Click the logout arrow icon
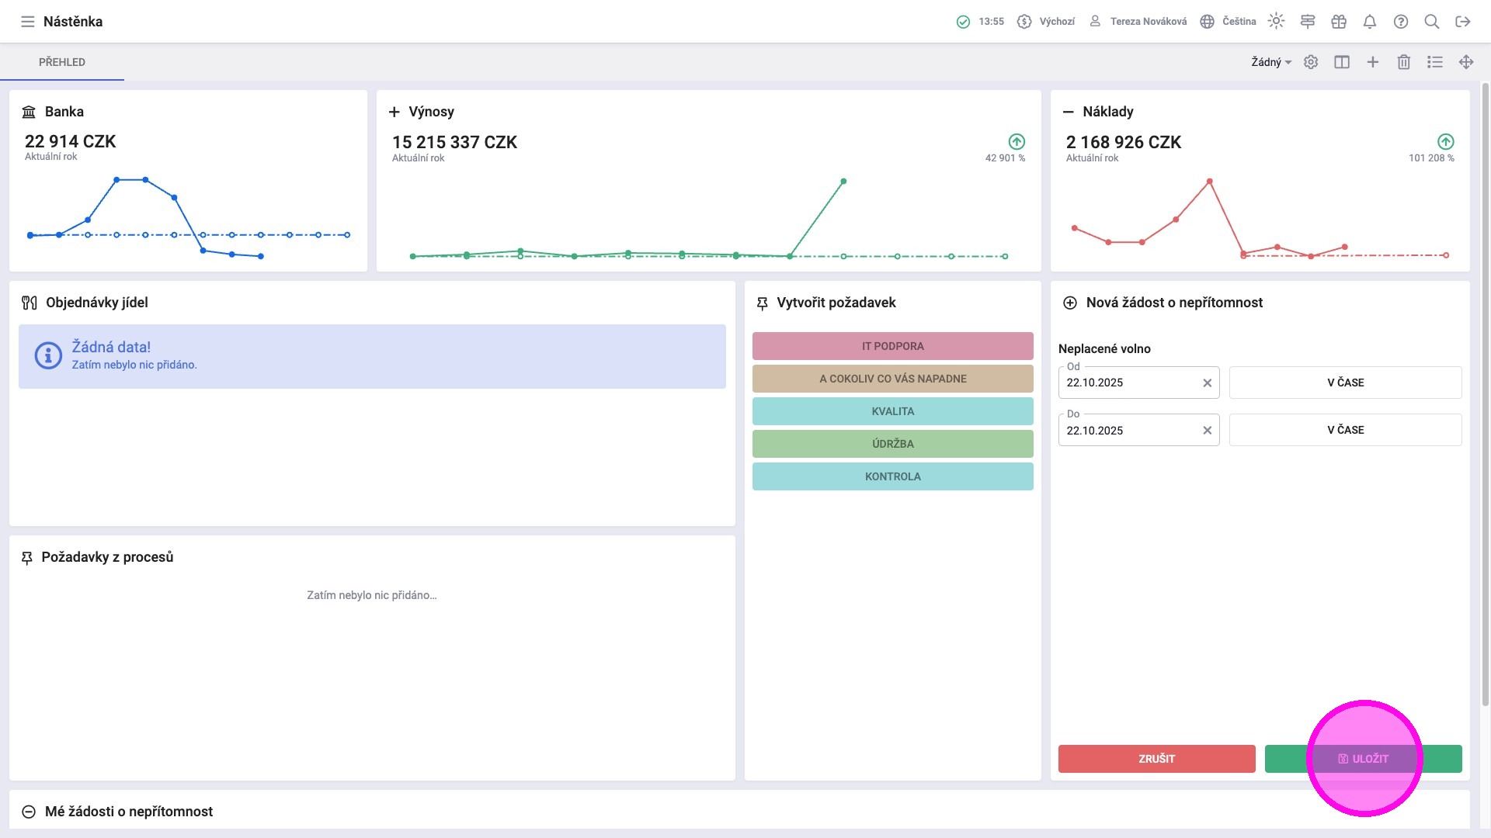1491x838 pixels. [1463, 22]
